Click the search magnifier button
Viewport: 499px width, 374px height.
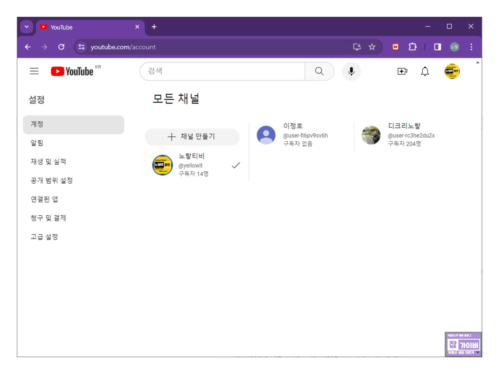[319, 71]
